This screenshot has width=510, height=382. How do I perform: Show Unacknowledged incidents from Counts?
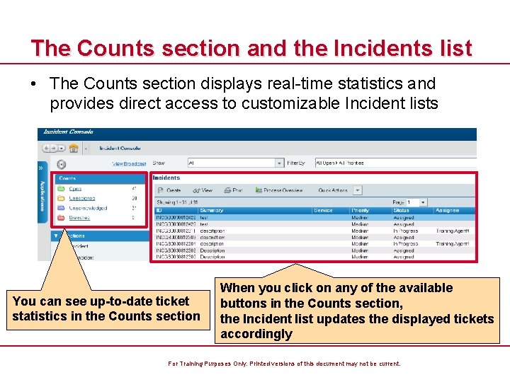click(x=88, y=208)
